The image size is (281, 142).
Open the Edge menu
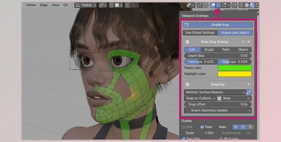(x=44, y=5)
